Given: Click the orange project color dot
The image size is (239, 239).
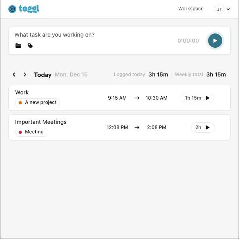Looking at the screenshot, I should coord(20,103).
